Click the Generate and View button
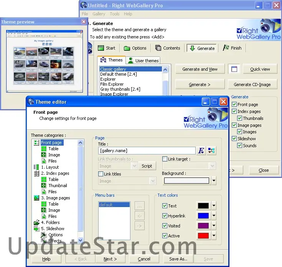Screen dimensions: 282x267 [200, 69]
